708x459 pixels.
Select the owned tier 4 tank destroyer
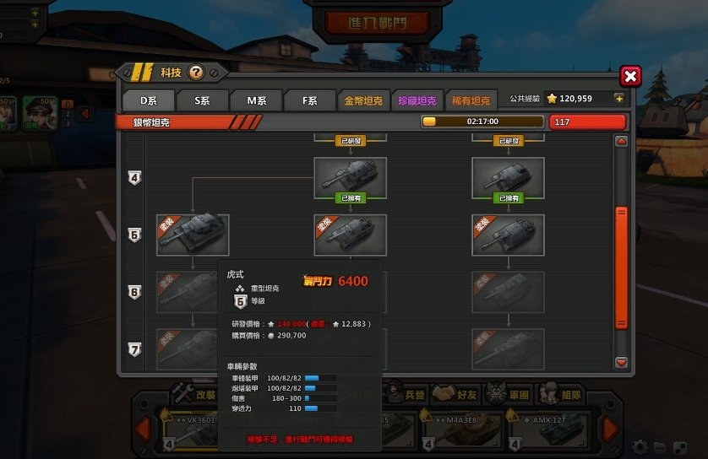click(508, 178)
